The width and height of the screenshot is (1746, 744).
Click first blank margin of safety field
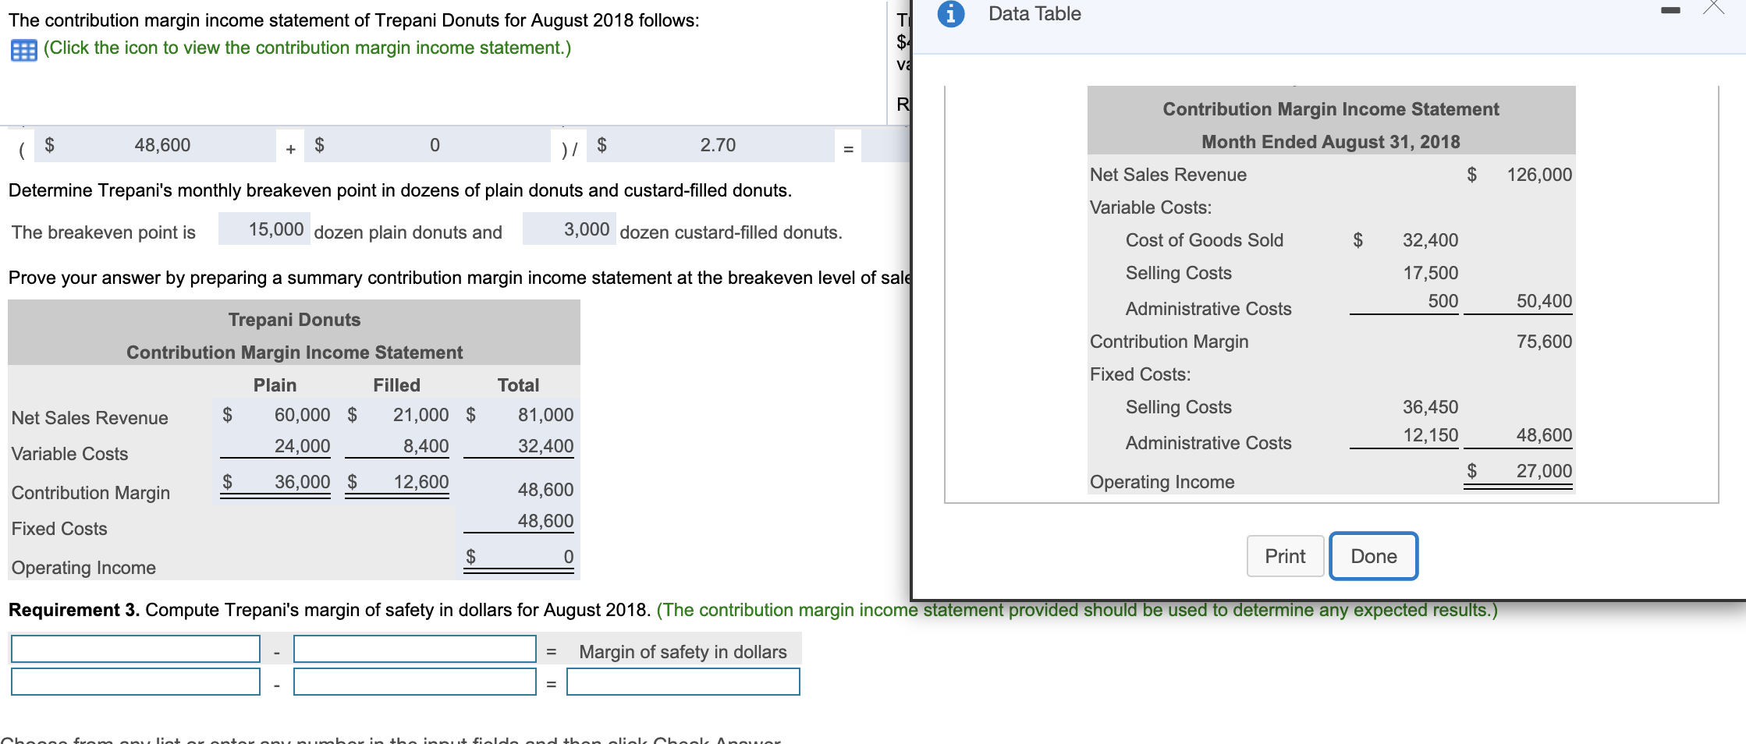[x=134, y=650]
